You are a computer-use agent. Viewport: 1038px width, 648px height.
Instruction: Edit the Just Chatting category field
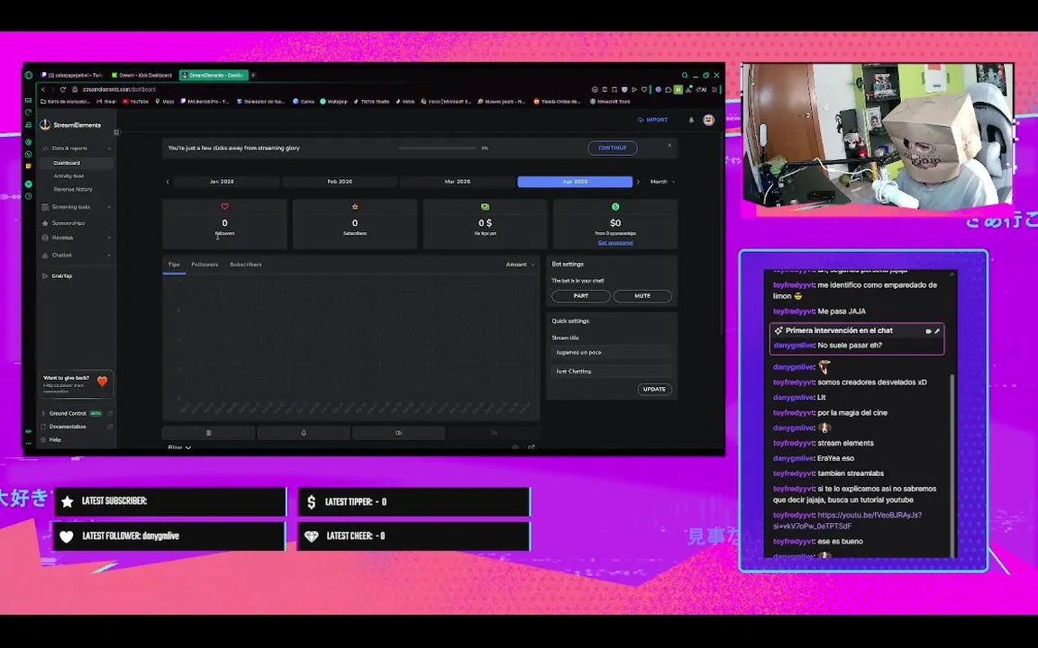point(612,372)
